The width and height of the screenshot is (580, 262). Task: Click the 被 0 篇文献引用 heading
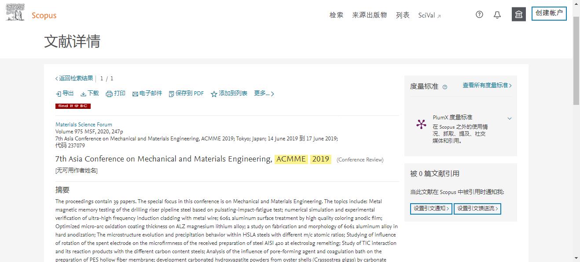pyautogui.click(x=435, y=174)
